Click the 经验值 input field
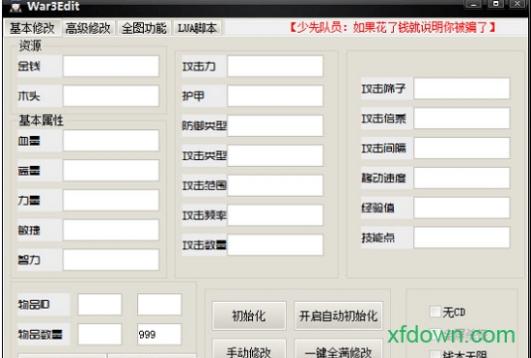The width and height of the screenshot is (531, 358). [x=461, y=207]
